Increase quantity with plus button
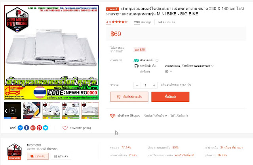Screen dimensions: 253x165 click(x=154, y=85)
